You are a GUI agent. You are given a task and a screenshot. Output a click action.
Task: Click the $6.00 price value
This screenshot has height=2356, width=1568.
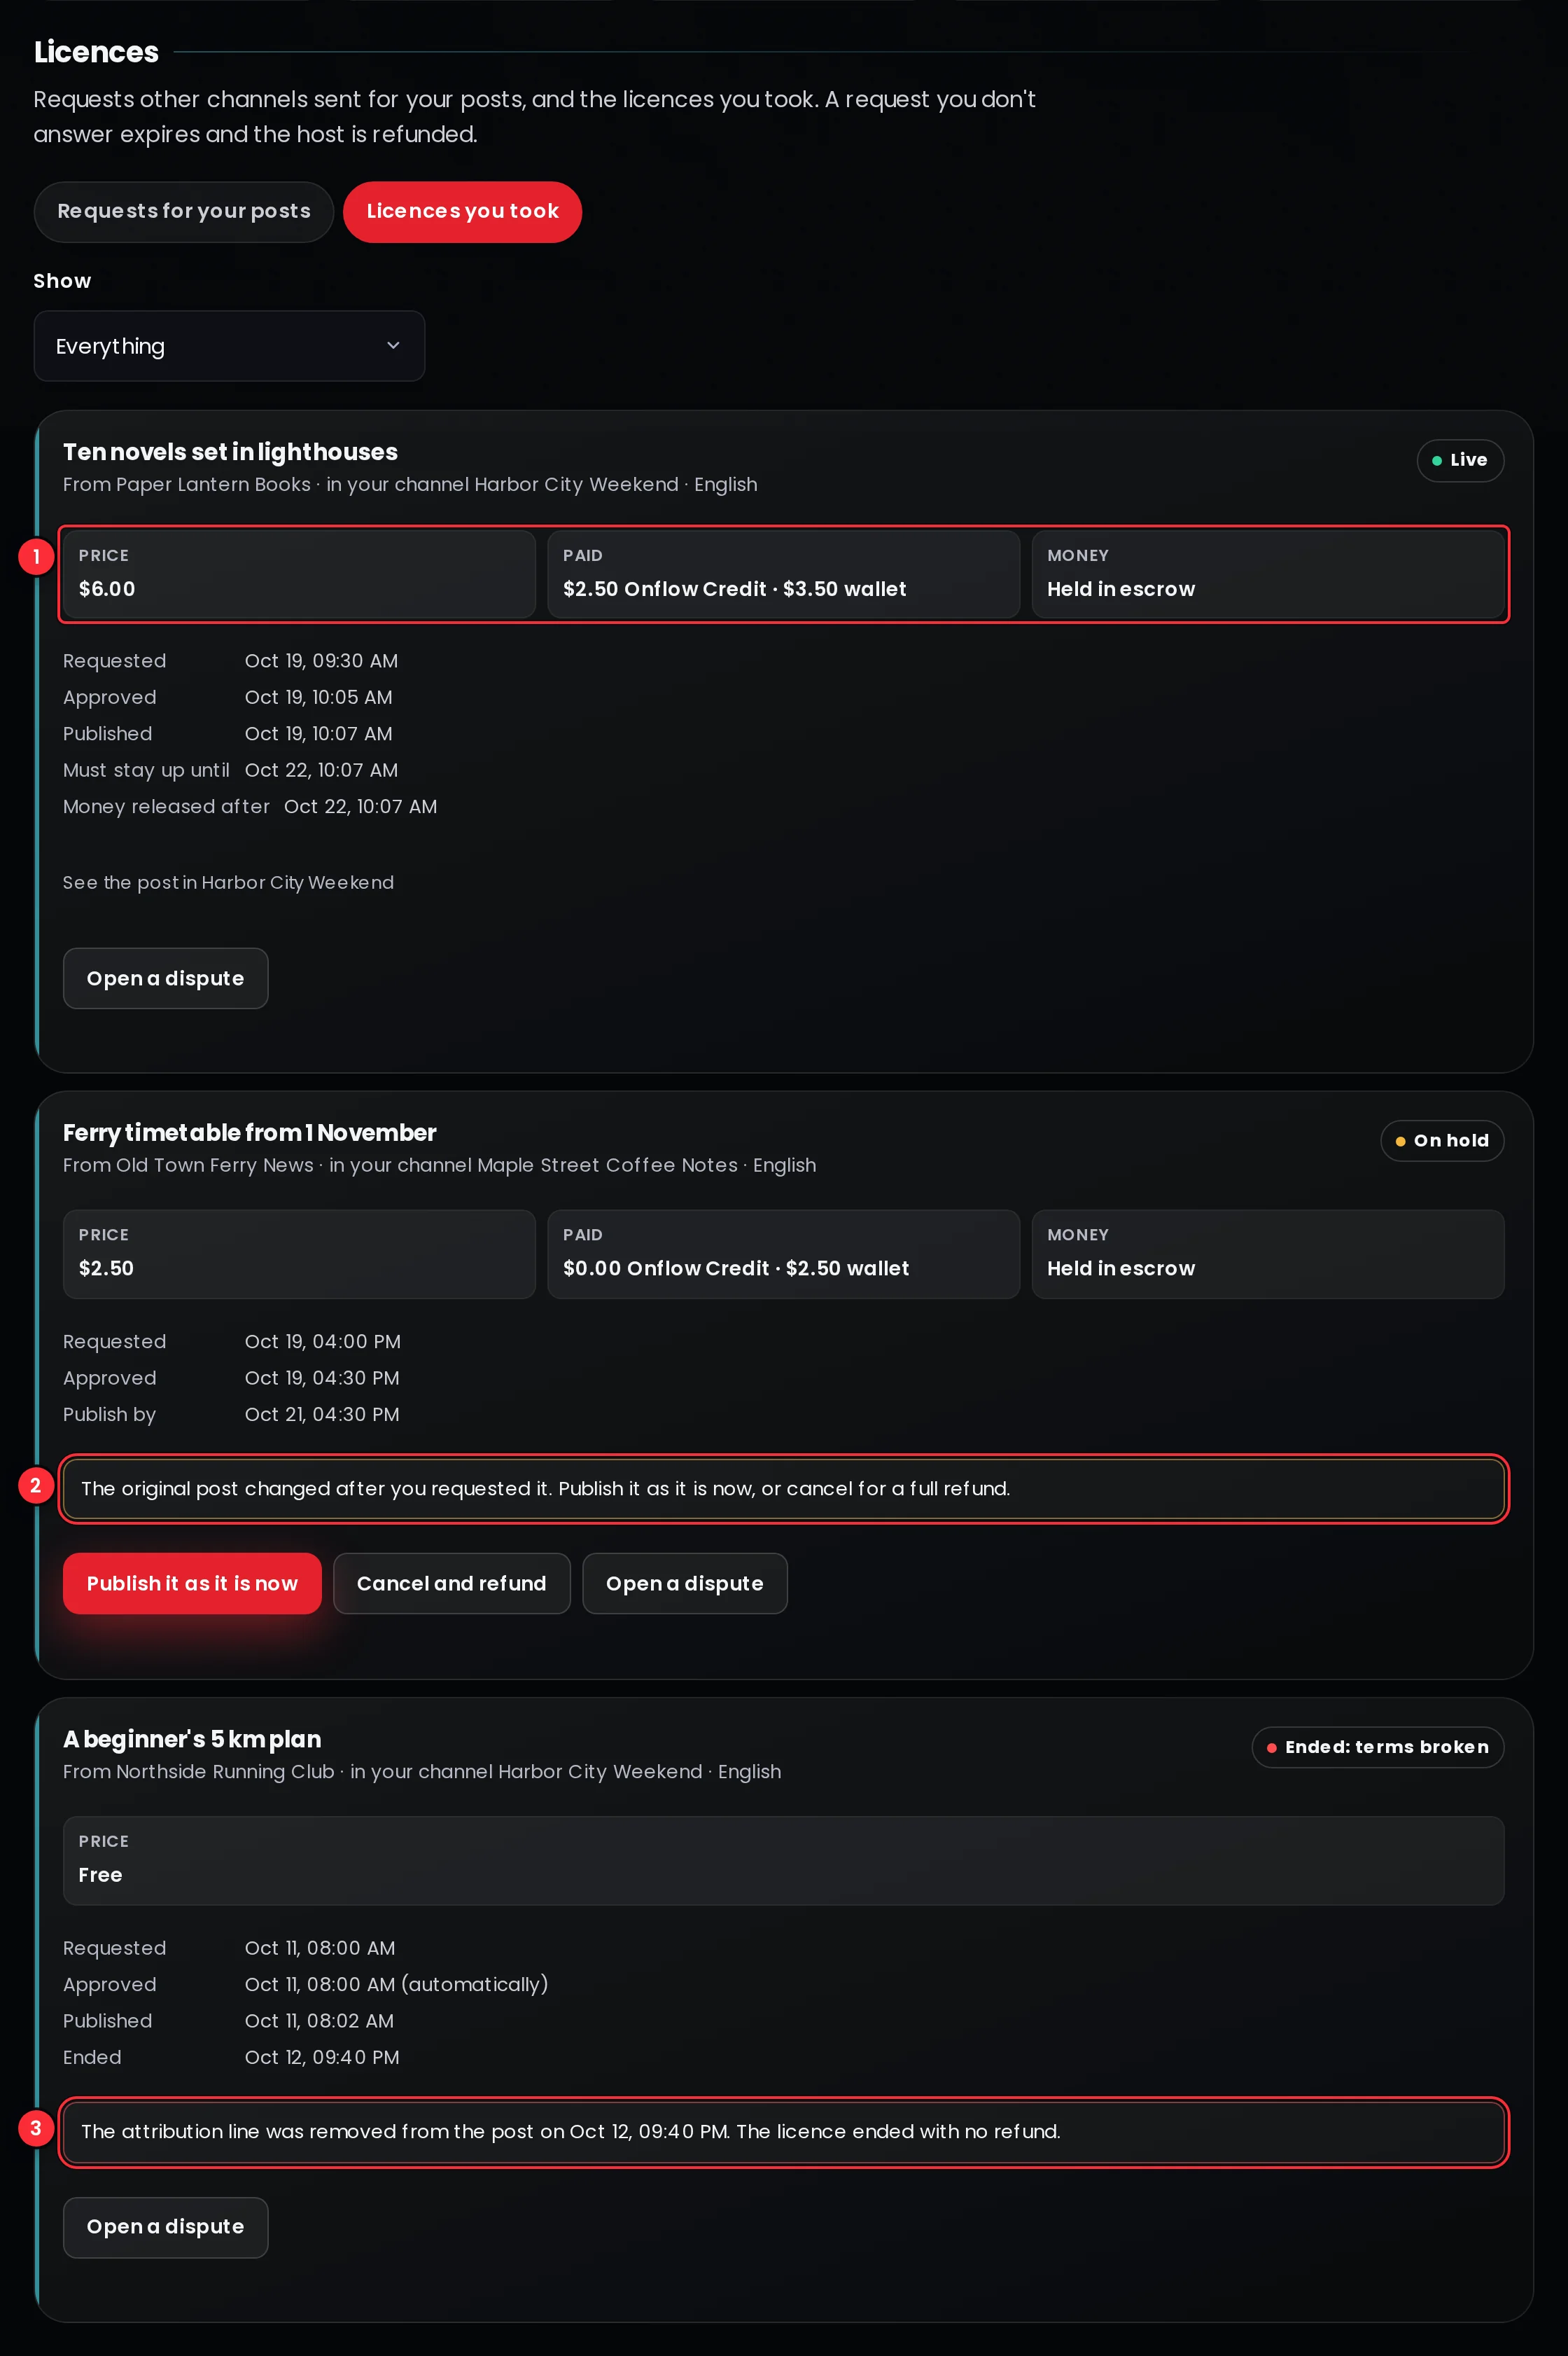(107, 588)
